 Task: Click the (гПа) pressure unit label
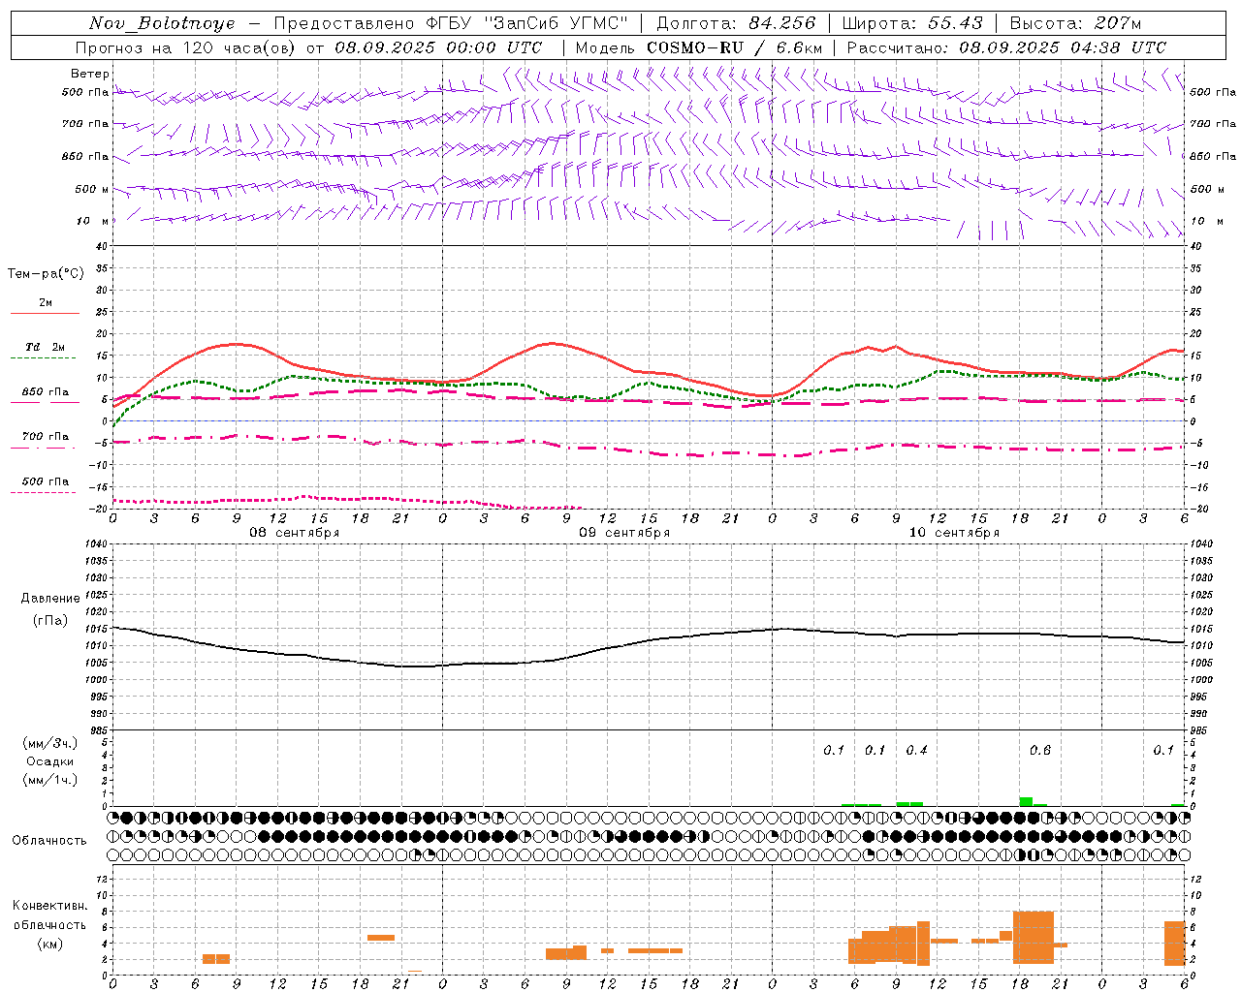(50, 621)
